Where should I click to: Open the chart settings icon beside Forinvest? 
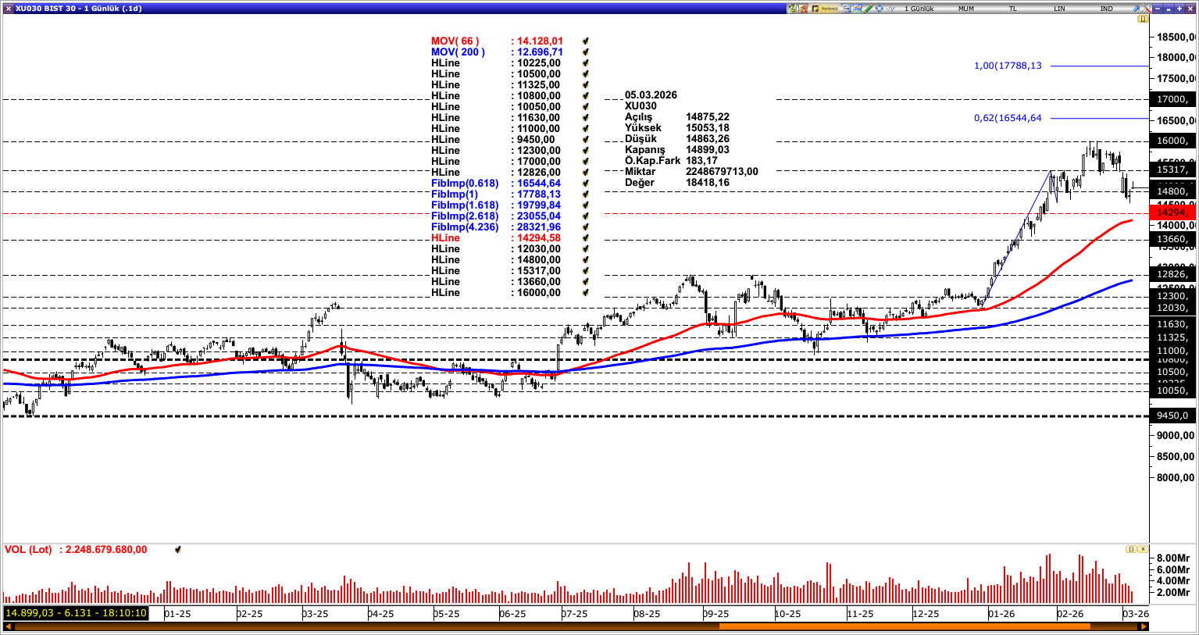click(847, 9)
